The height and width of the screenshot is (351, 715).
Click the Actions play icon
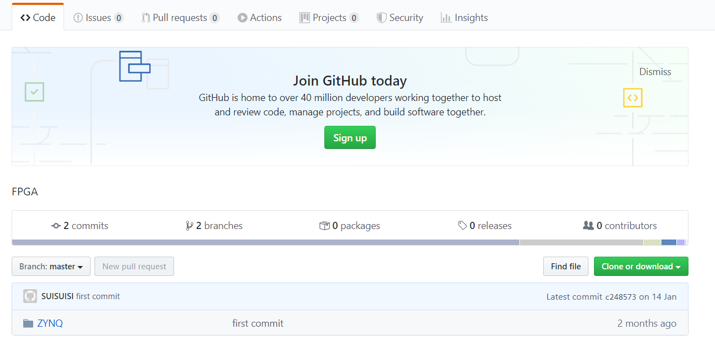tap(242, 18)
